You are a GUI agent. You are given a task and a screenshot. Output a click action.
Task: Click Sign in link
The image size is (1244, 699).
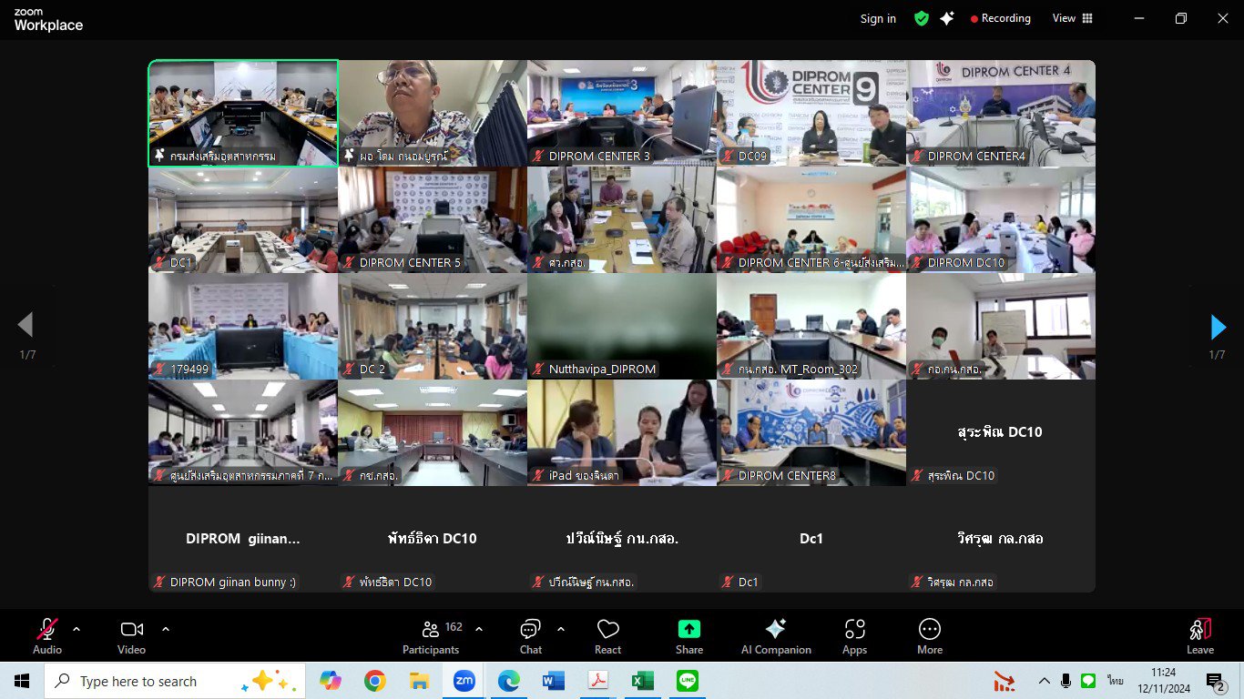click(878, 18)
